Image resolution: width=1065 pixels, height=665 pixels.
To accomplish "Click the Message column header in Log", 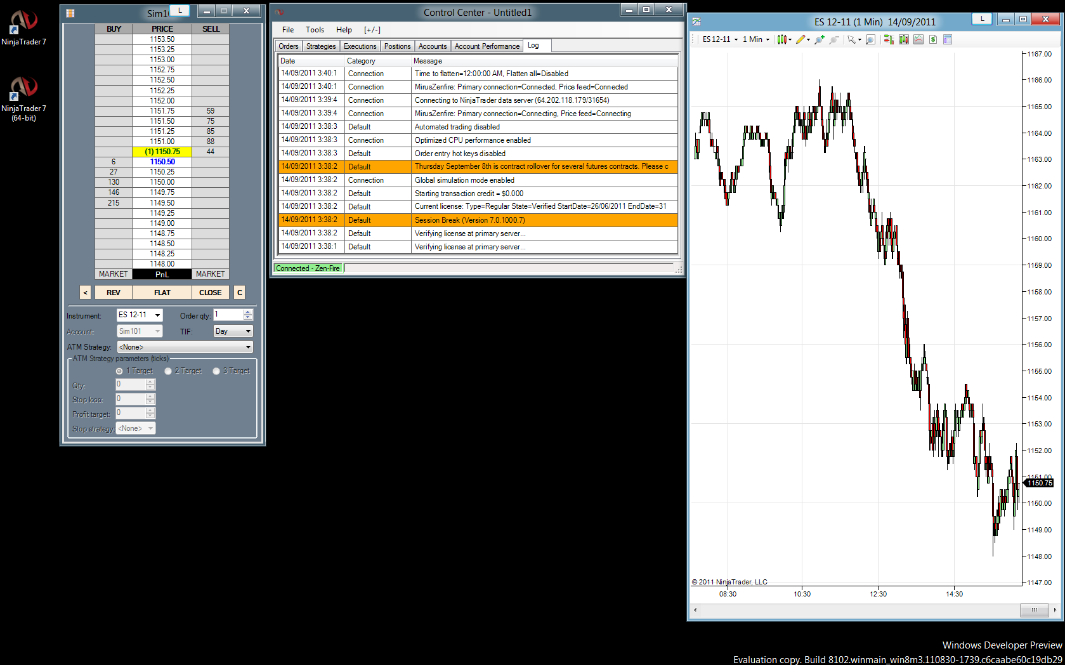I will tap(545, 61).
